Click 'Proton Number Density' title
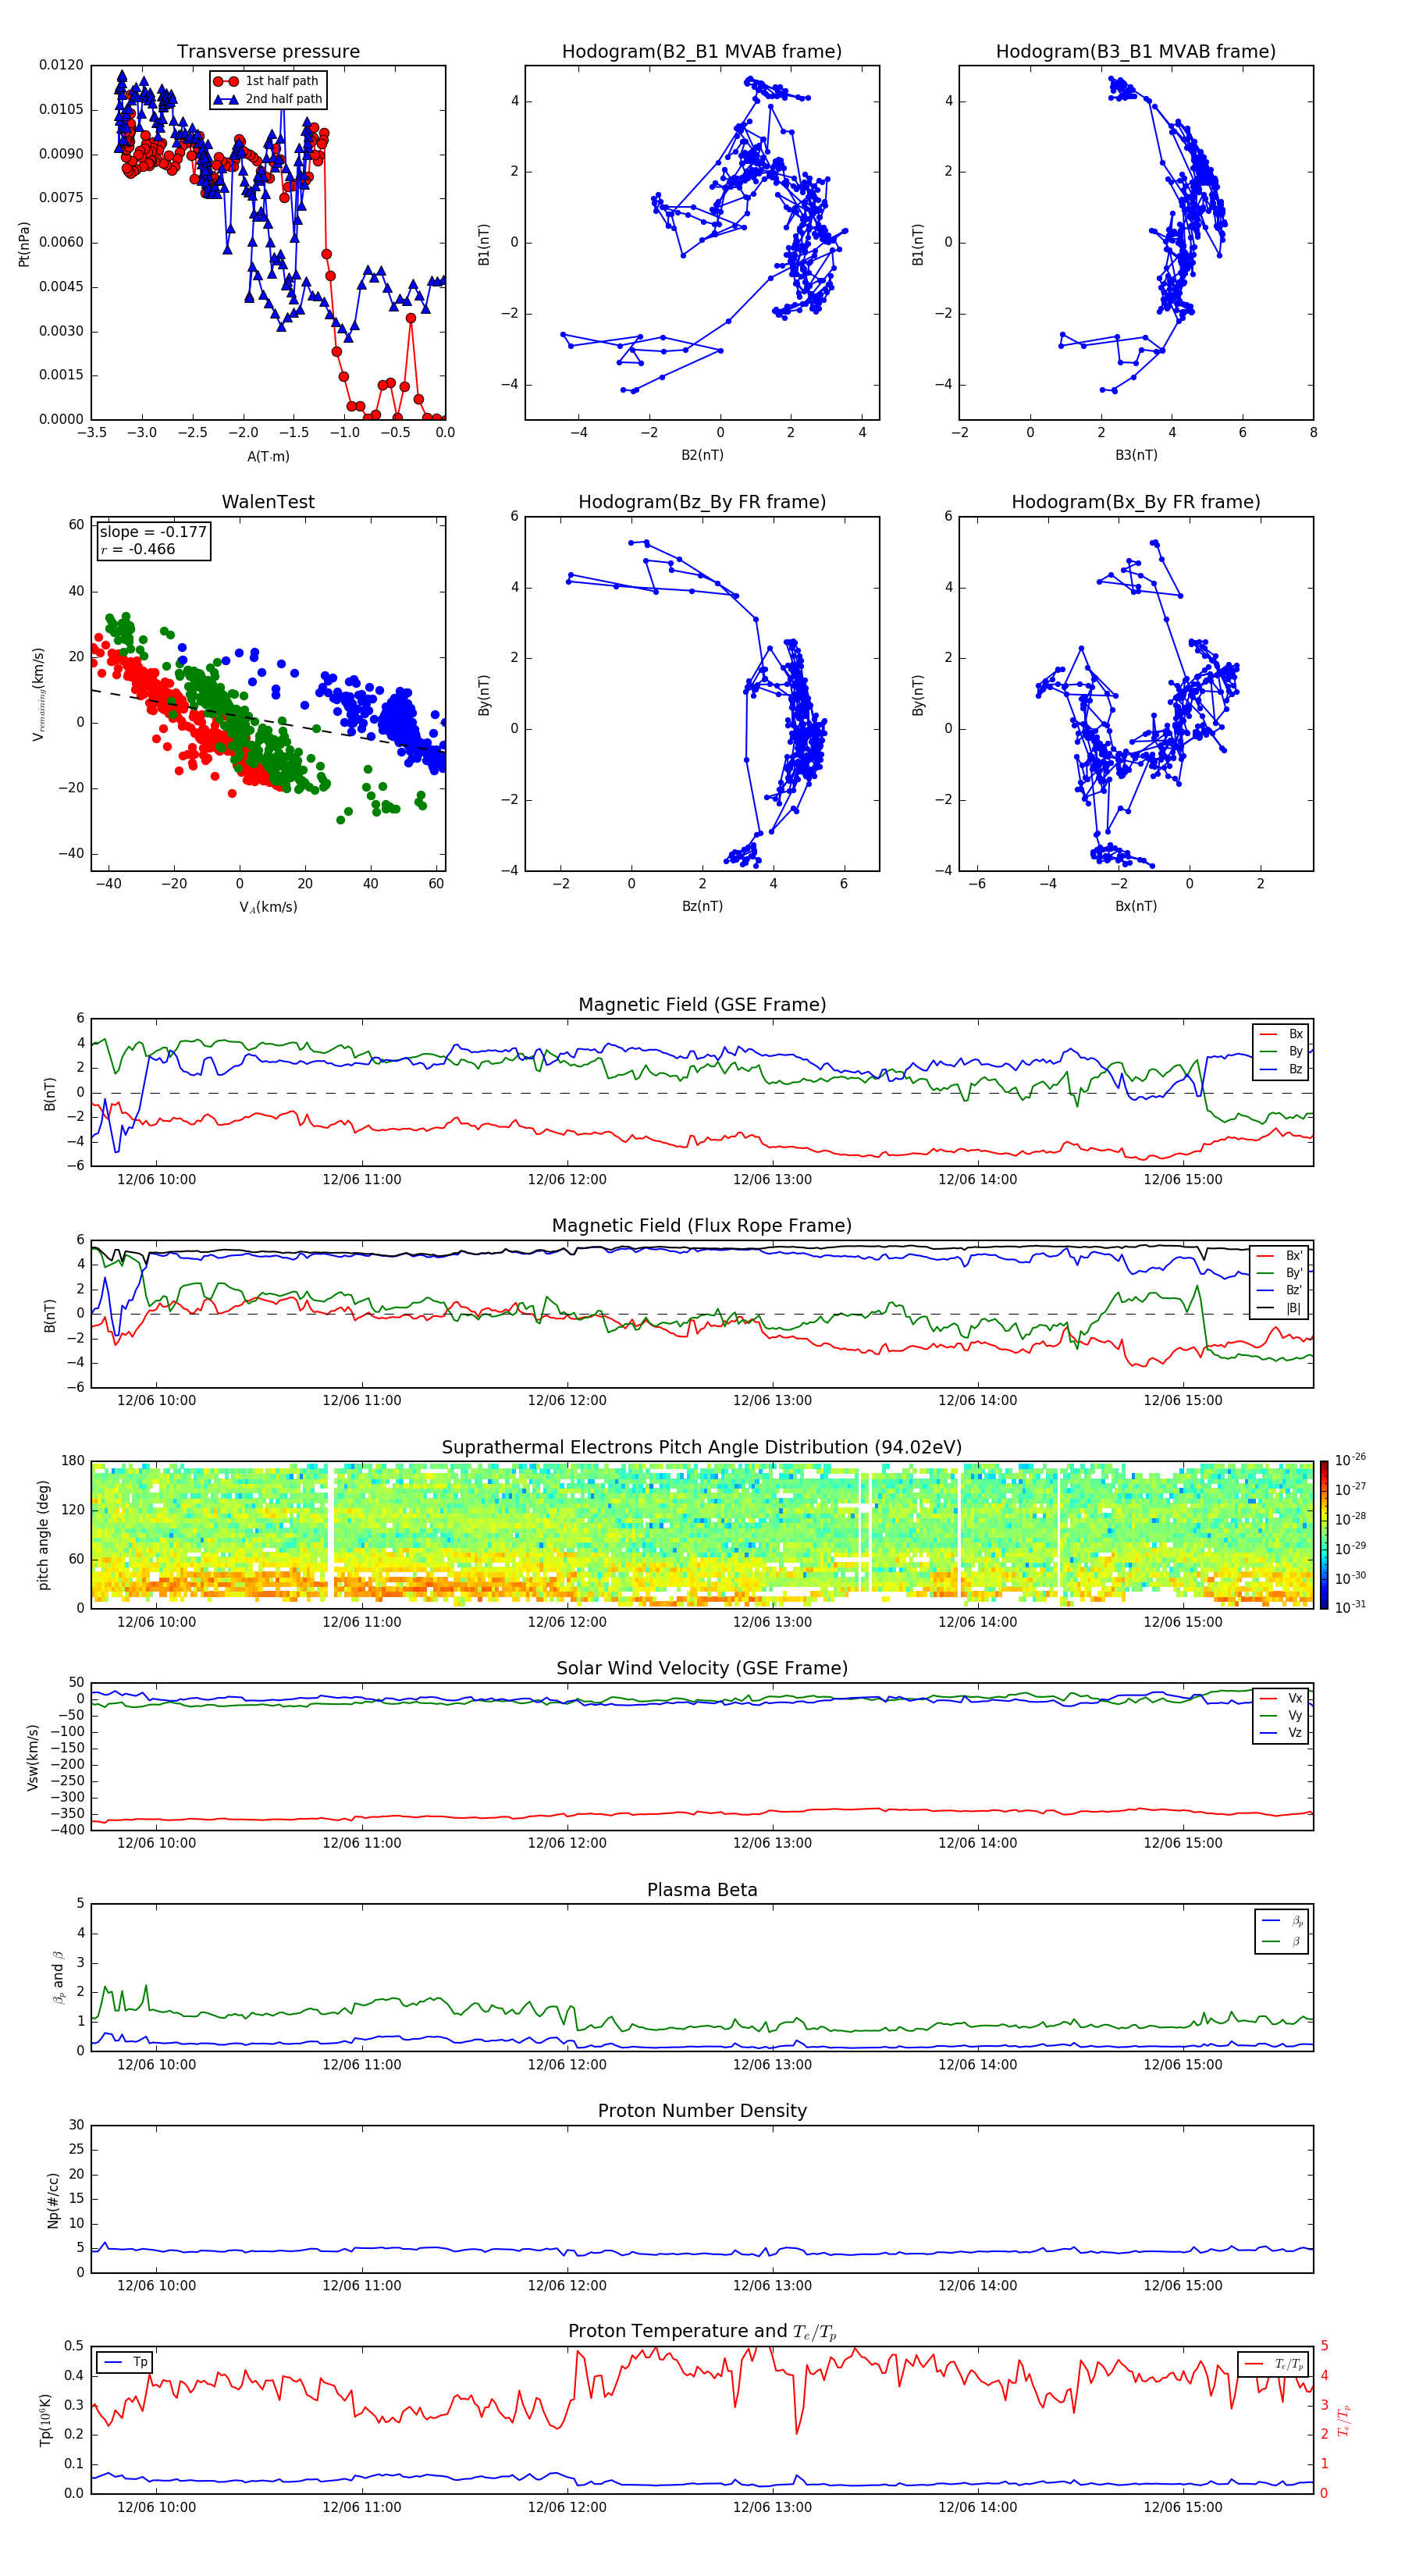1405x2576 pixels. [702, 2111]
